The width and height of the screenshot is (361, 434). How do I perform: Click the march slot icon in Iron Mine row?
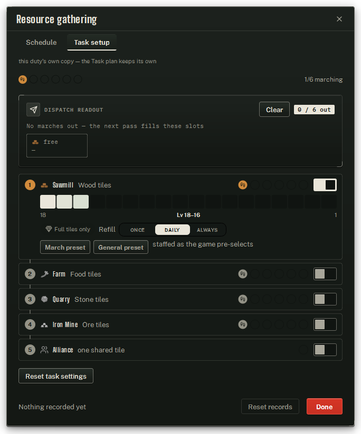[243, 324]
